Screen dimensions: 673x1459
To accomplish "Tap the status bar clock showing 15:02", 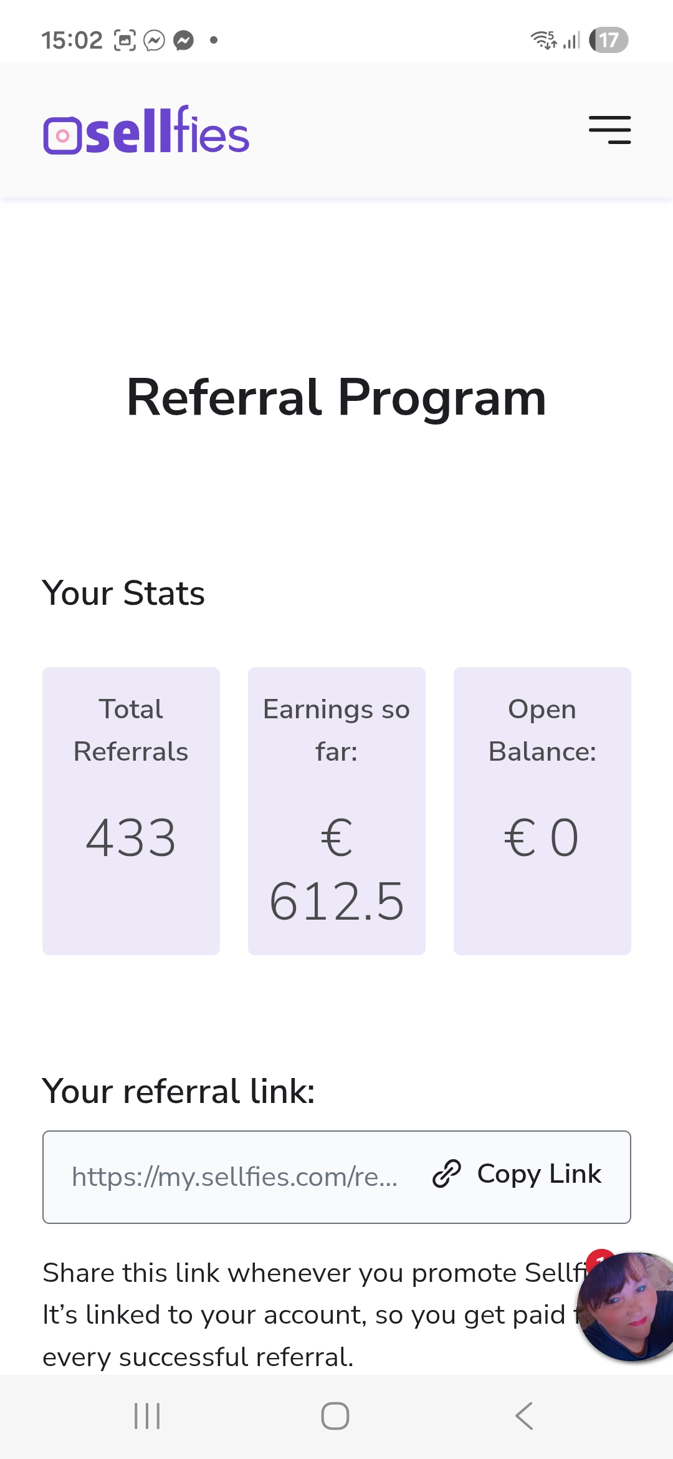I will (x=72, y=41).
